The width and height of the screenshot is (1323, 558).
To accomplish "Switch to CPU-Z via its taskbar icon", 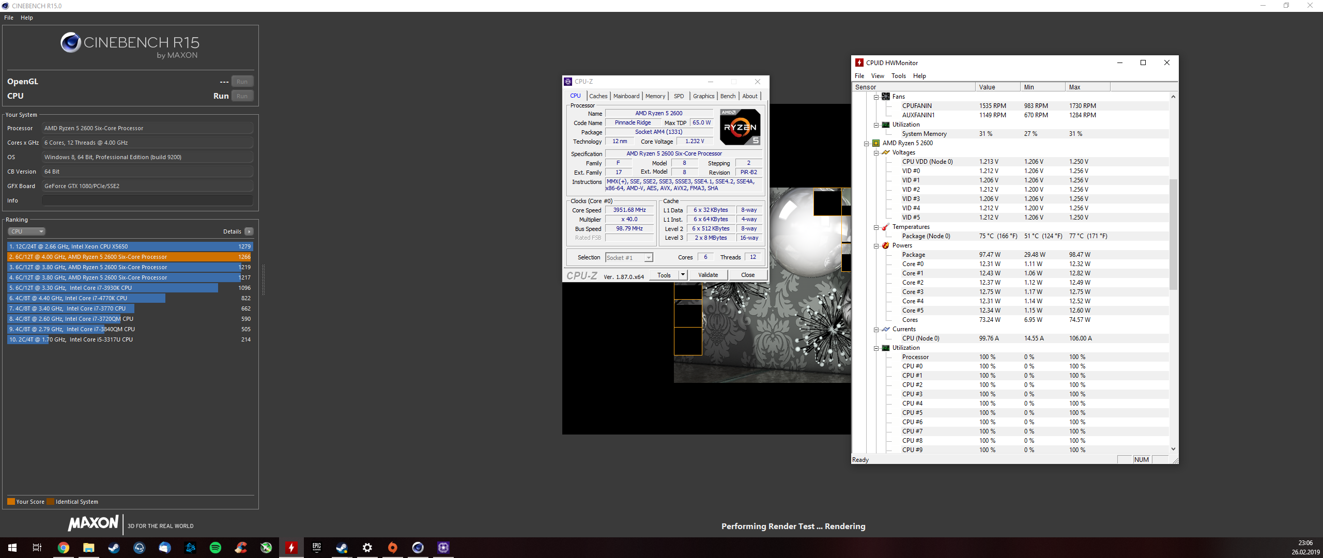I will 443,548.
